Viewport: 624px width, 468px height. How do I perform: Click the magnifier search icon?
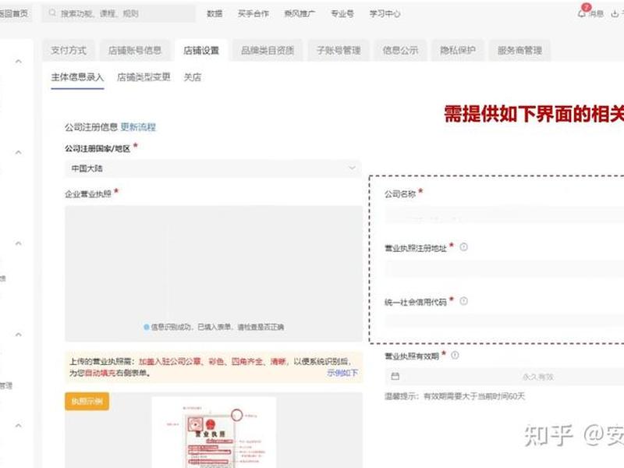52,13
